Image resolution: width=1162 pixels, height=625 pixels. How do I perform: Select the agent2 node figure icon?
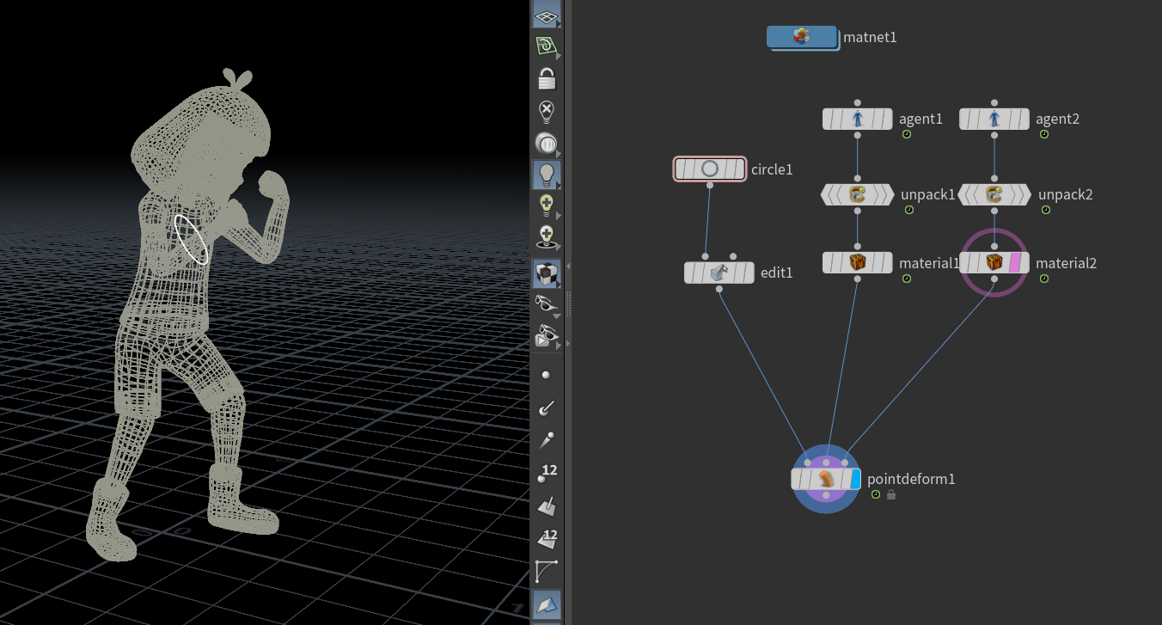tap(994, 119)
